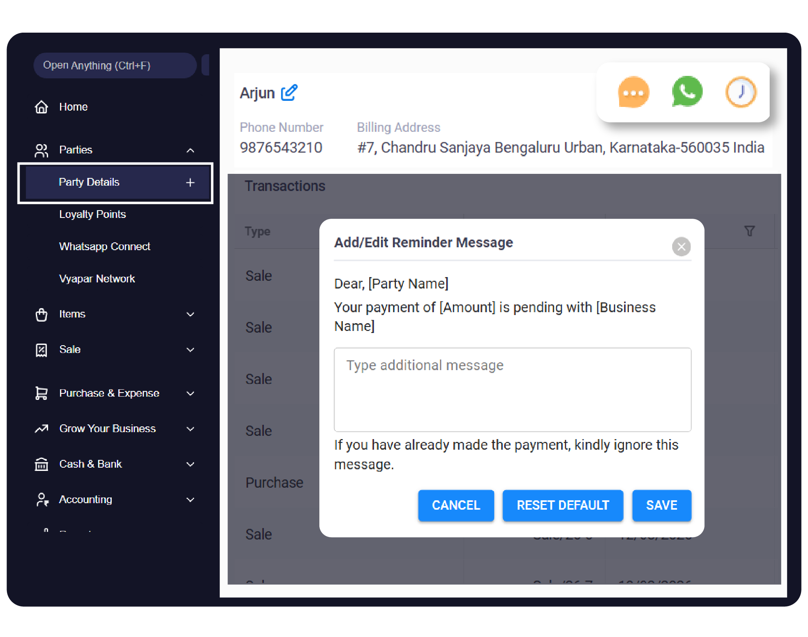Screen dimensions: 808x637
Task: Select Loyalty Points under Parties
Action: 93,214
